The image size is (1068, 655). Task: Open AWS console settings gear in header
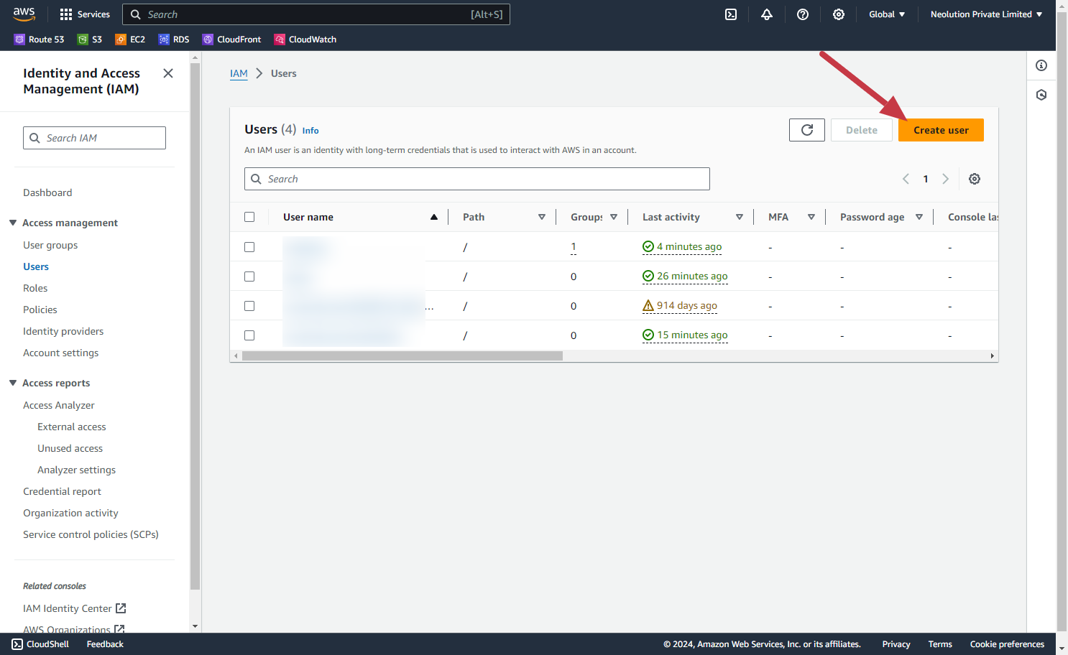point(839,14)
